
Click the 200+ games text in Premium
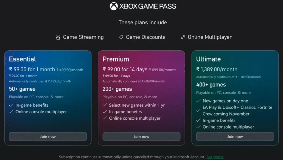(x=117, y=89)
